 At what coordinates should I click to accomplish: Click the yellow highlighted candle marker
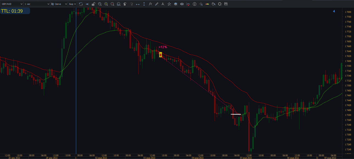[x=161, y=55]
